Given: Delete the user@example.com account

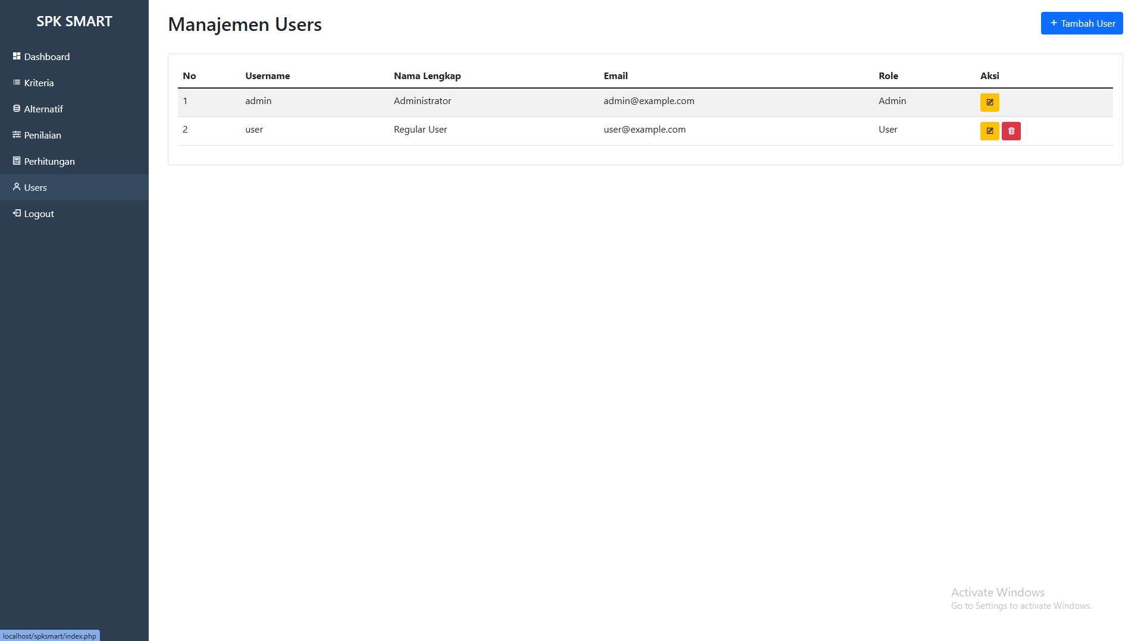Looking at the screenshot, I should [x=1011, y=131].
